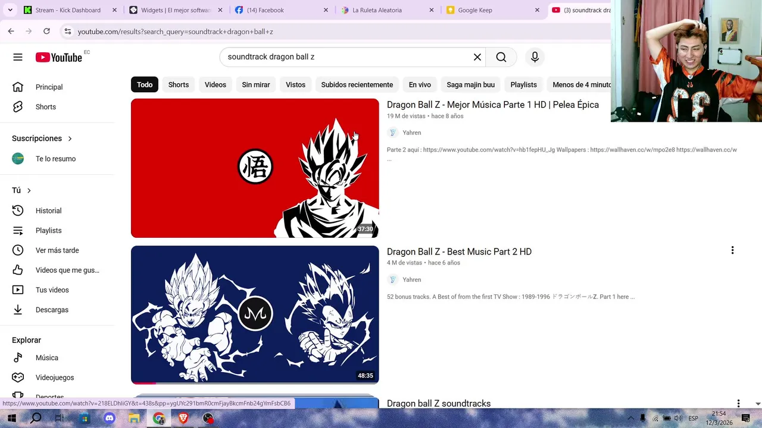Image resolution: width=762 pixels, height=428 pixels.
Task: Start voice search with the microphone
Action: coord(535,57)
